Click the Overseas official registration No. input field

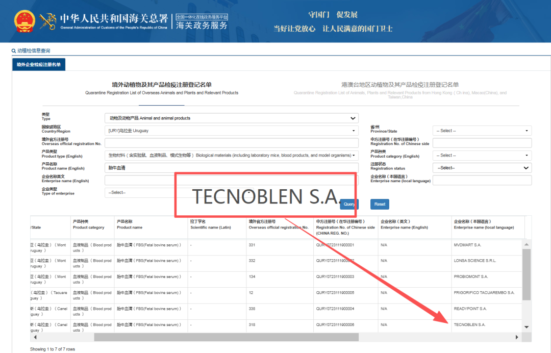[232, 143]
